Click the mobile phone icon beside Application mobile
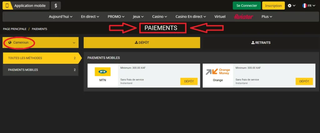 7,6
